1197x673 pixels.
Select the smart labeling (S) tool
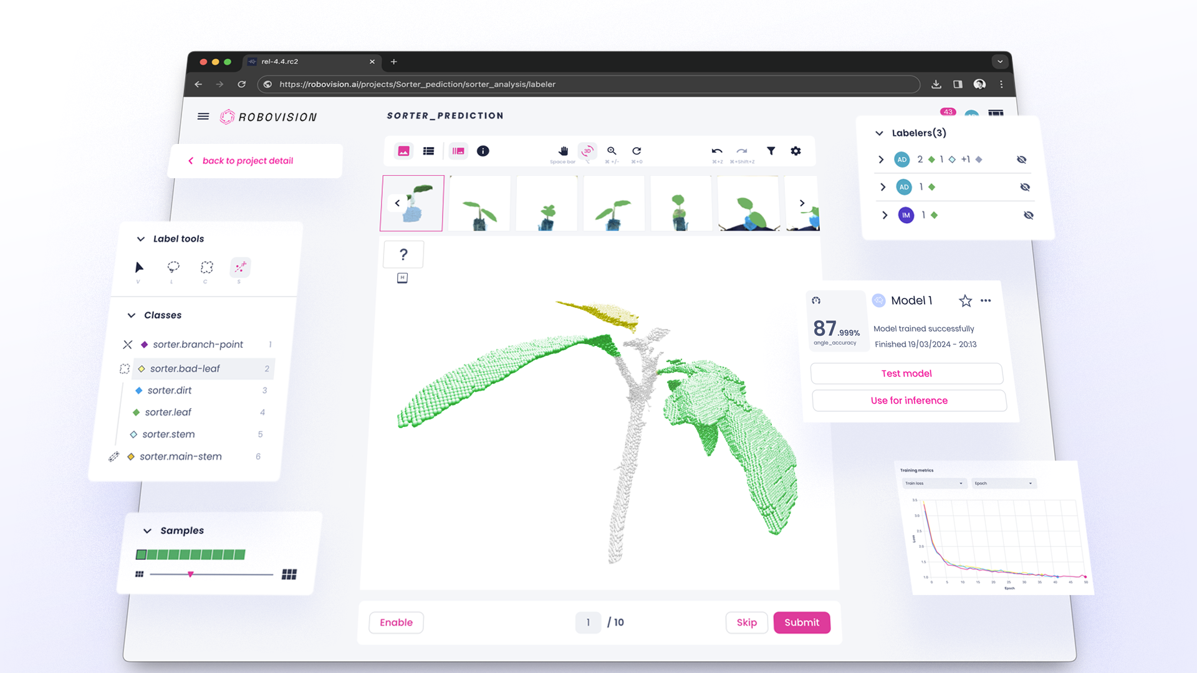[x=240, y=268]
